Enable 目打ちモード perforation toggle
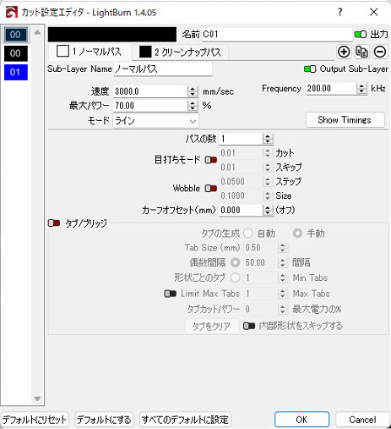Screen dimensions: 391x429 210,160
